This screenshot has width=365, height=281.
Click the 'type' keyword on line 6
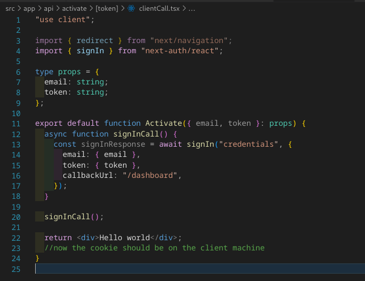[x=44, y=71]
